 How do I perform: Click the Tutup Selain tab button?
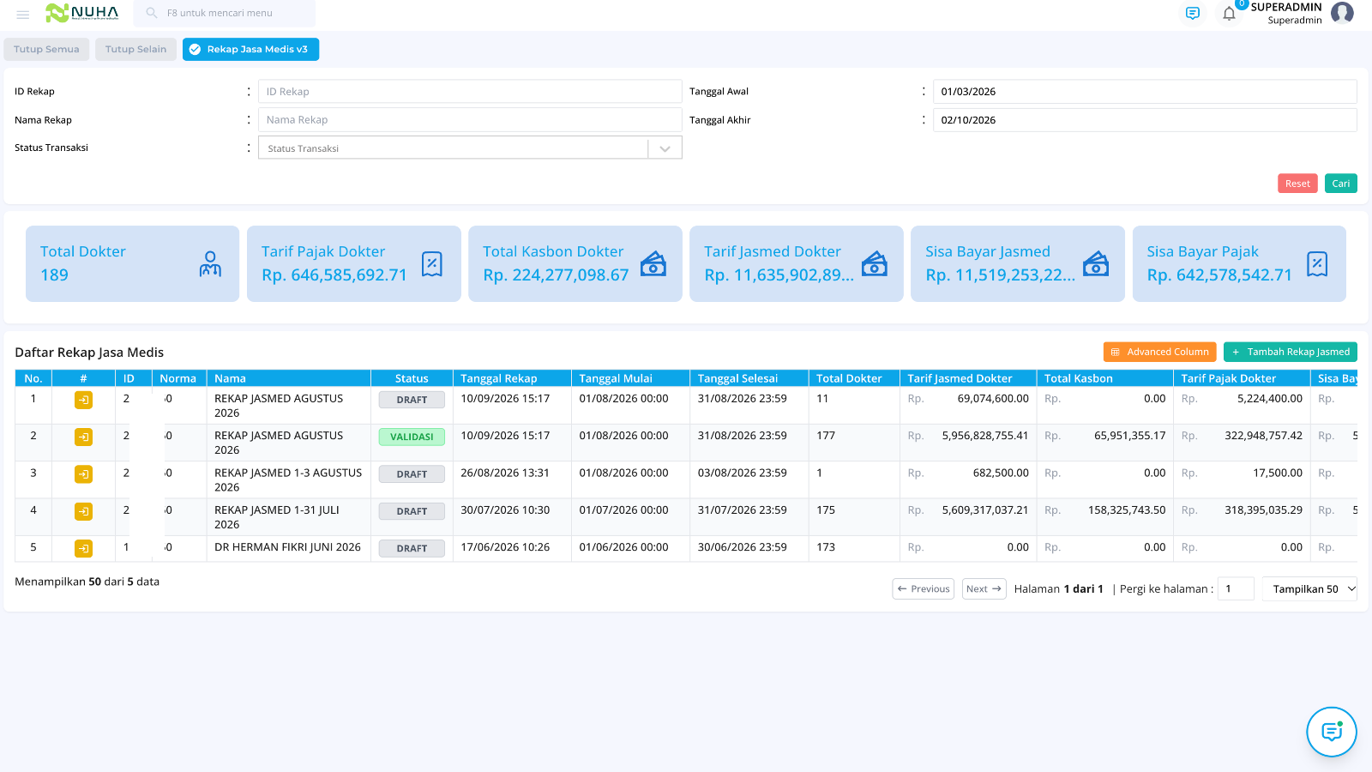click(135, 50)
